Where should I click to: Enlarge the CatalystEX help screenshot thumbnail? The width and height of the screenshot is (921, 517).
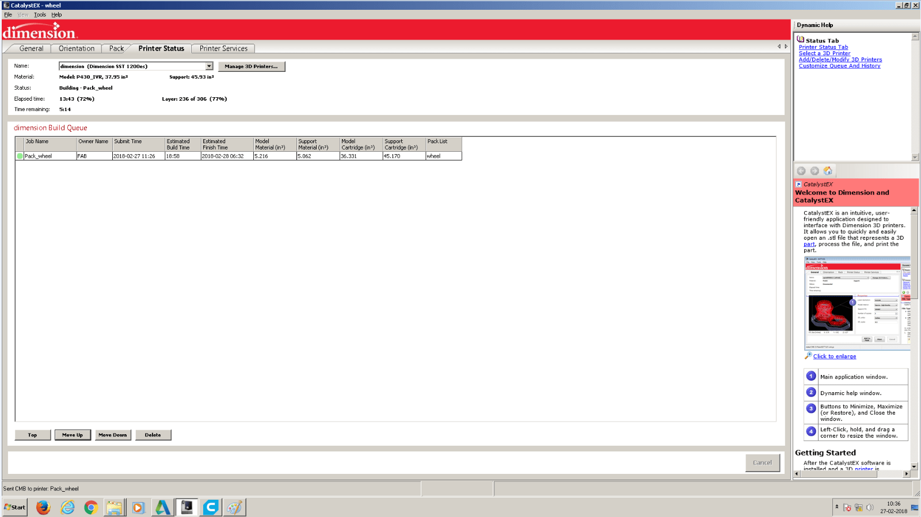857,303
